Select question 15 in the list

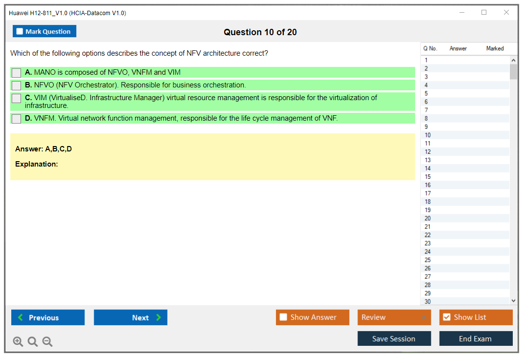(428, 177)
